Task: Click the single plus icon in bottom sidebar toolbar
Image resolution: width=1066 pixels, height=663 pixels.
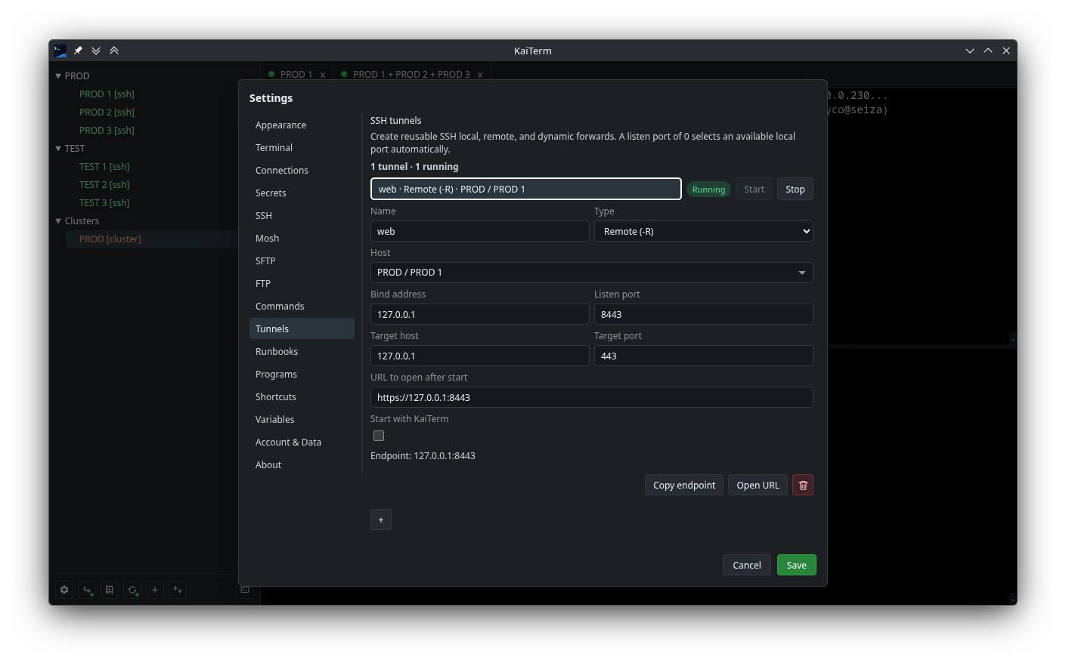Action: pyautogui.click(x=155, y=590)
